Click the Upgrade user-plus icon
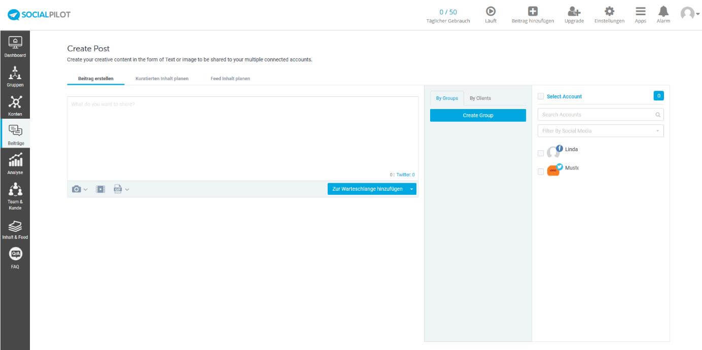Image resolution: width=702 pixels, height=350 pixels. (x=574, y=11)
